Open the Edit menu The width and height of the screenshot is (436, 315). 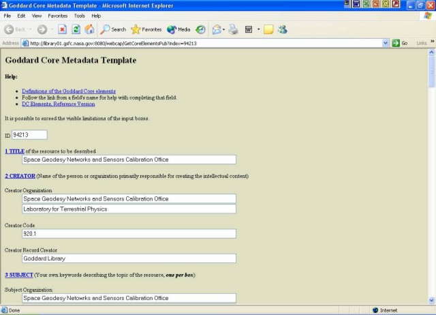click(x=21, y=16)
